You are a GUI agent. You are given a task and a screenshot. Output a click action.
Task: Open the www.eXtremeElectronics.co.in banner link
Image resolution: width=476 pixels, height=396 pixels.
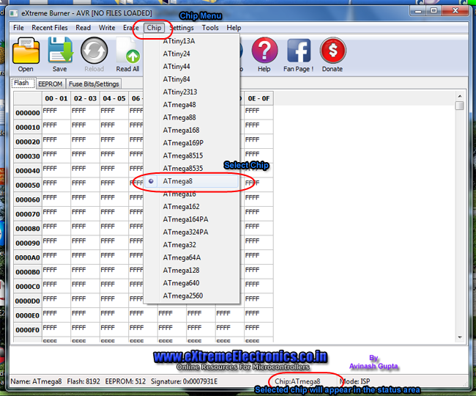240,357
